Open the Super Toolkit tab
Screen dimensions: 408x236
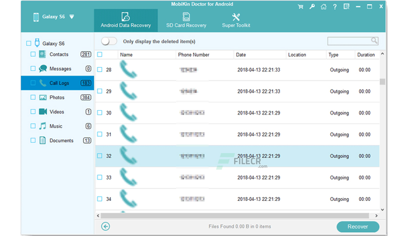236,20
